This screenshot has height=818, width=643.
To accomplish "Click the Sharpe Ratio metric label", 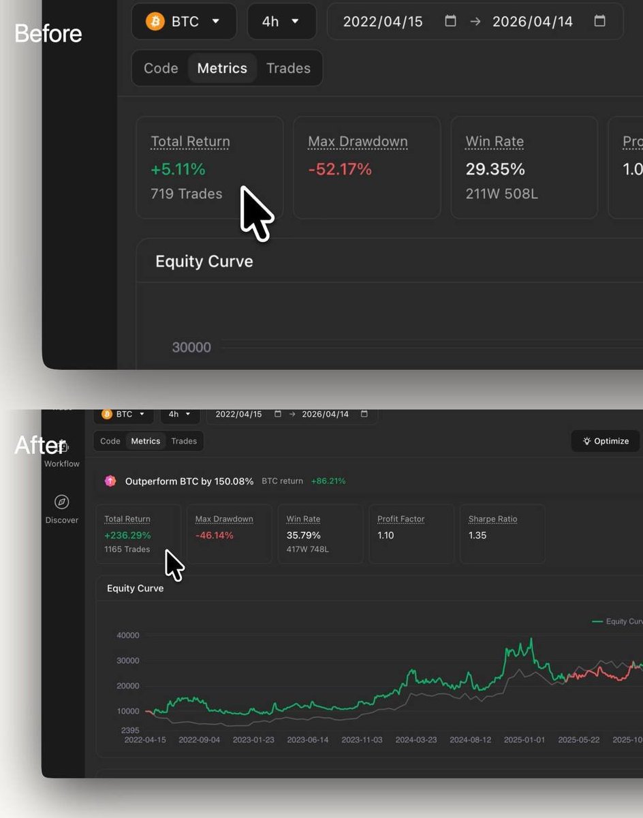I will coord(492,519).
